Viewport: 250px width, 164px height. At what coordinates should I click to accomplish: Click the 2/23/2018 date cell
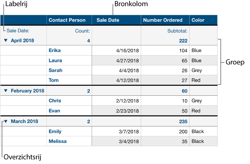click(128, 111)
